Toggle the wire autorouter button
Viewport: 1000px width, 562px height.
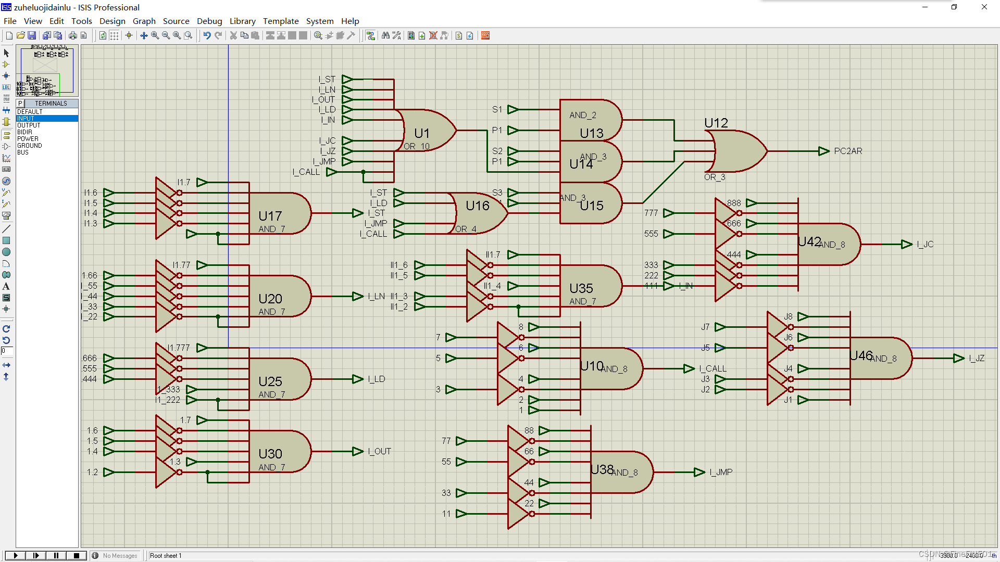(x=370, y=35)
